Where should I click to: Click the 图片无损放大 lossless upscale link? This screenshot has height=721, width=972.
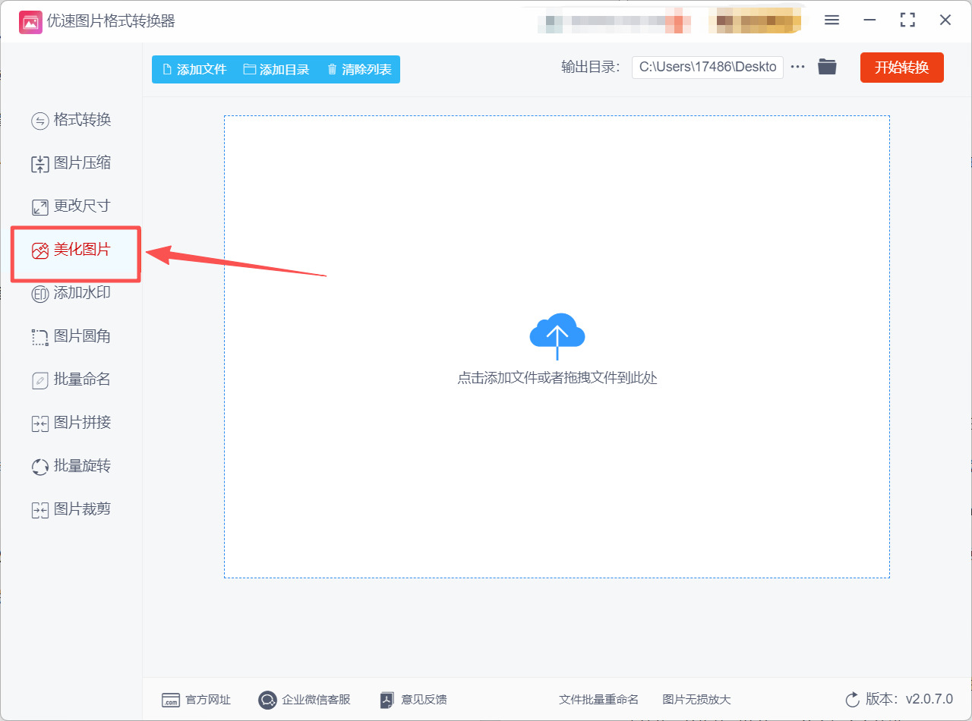pyautogui.click(x=697, y=700)
